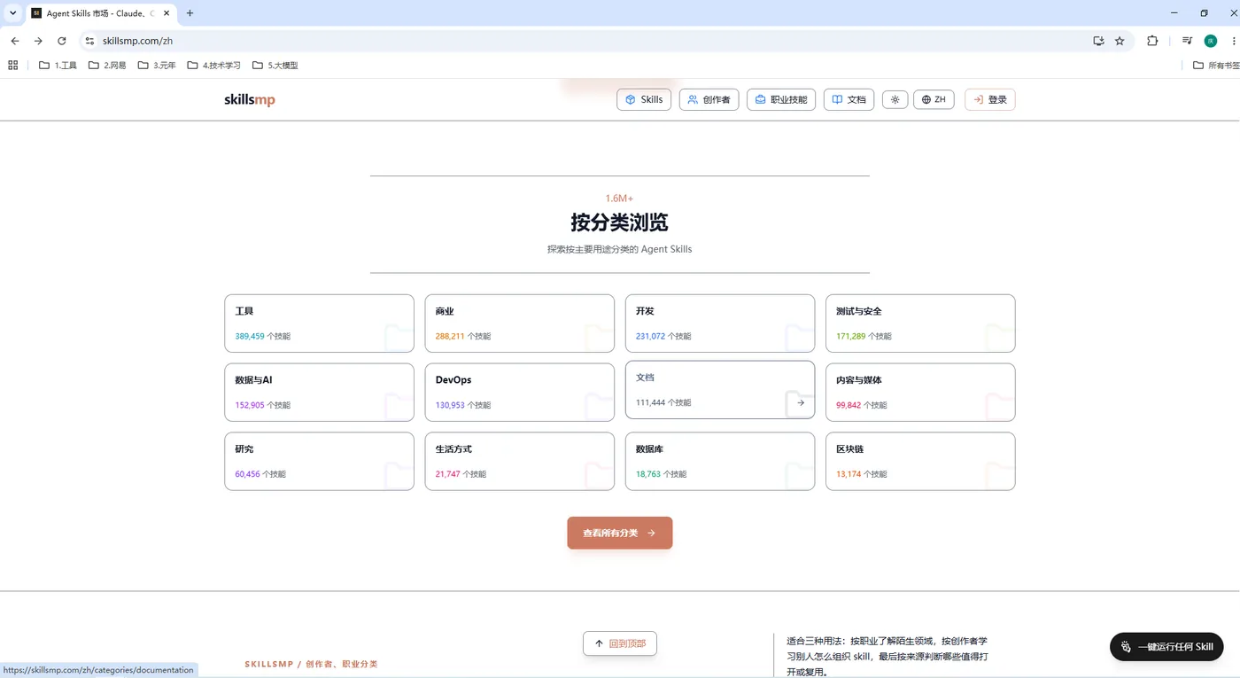Click the 回到顶部 back-to-top button
Screen dimensions: 1240x678
pyautogui.click(x=620, y=643)
